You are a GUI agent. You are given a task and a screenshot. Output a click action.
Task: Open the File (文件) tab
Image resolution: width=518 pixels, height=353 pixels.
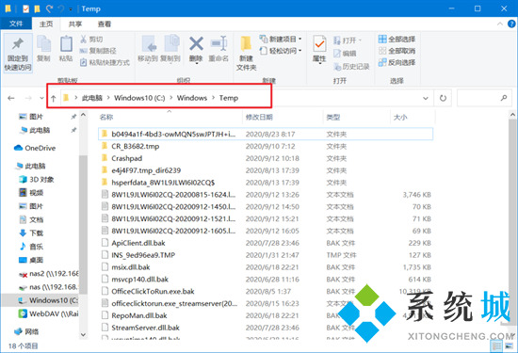coord(16,24)
